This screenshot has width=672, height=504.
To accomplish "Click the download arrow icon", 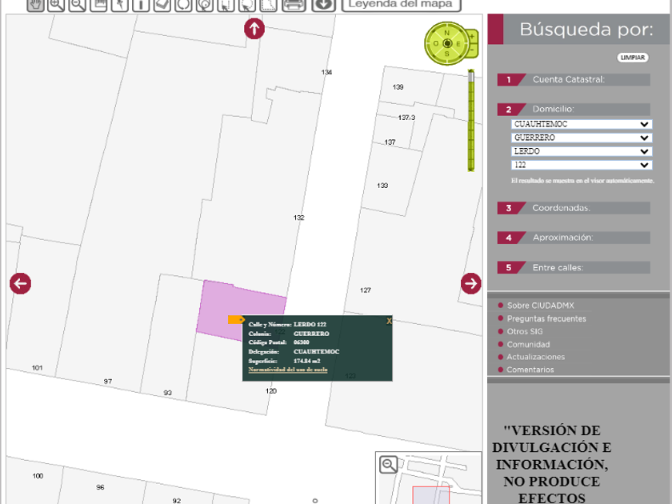I will (x=323, y=5).
